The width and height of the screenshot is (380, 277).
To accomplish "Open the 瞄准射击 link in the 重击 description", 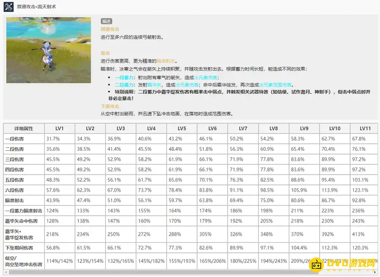I will click(x=166, y=61).
